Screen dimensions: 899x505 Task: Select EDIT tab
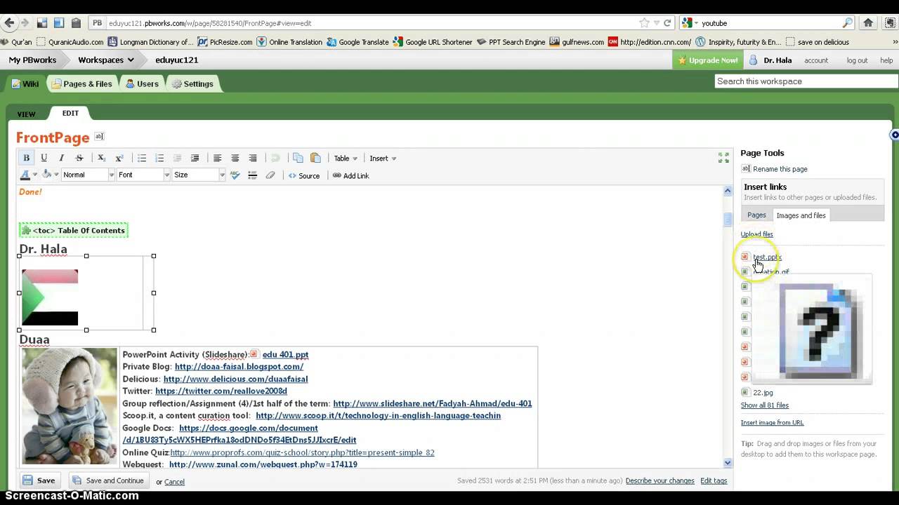70,113
